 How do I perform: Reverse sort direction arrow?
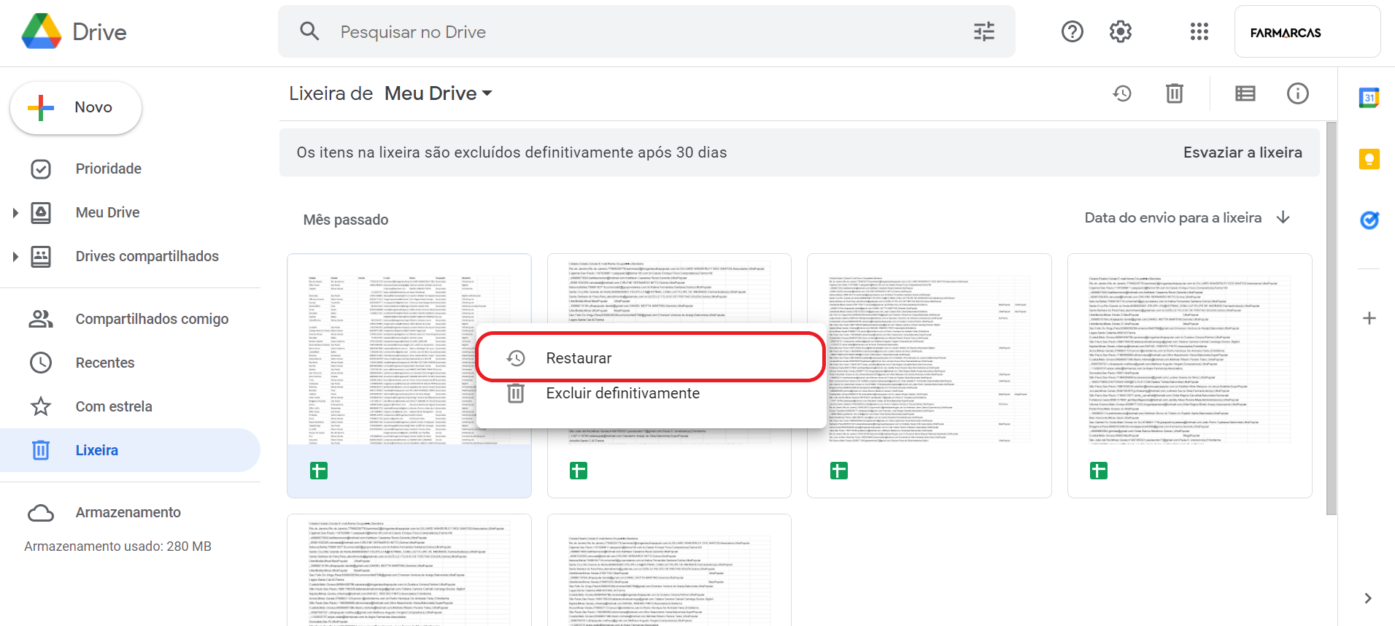pyautogui.click(x=1283, y=217)
